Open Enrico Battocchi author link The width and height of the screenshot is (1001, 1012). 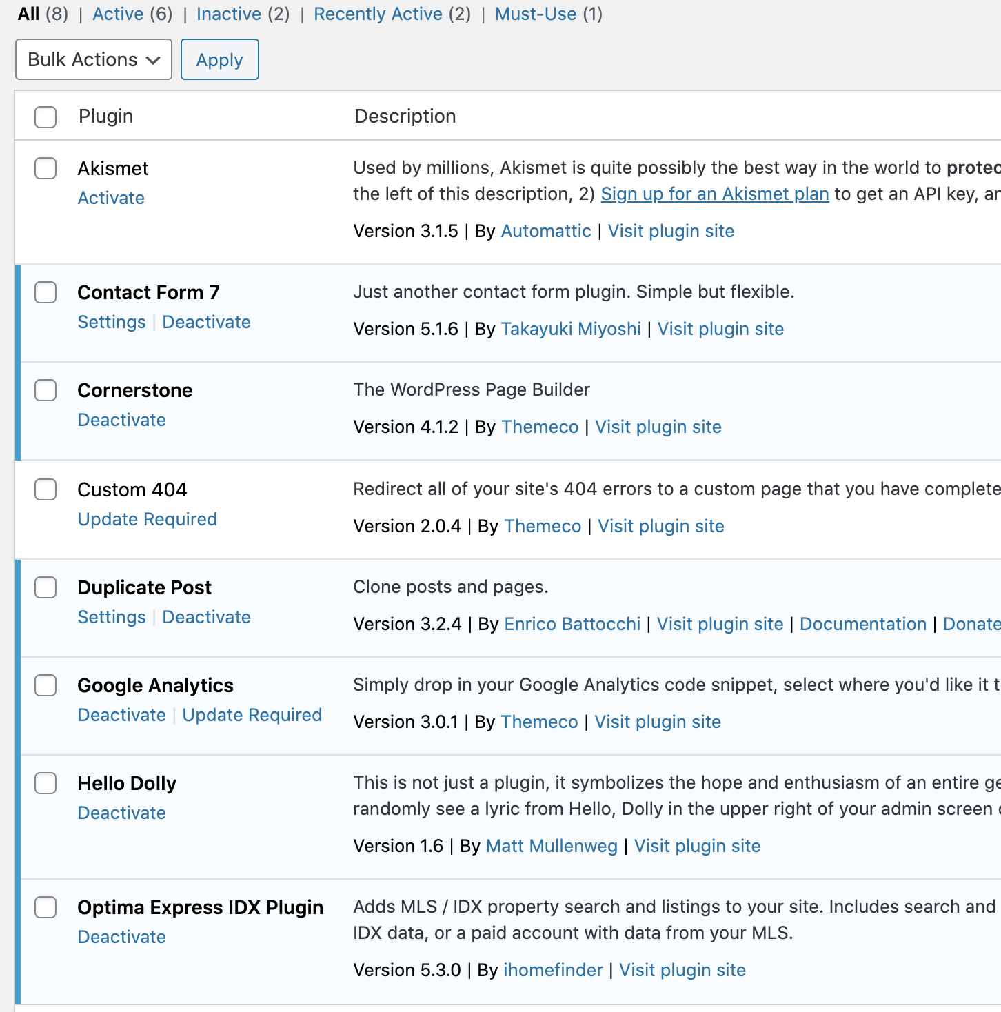[x=572, y=624]
